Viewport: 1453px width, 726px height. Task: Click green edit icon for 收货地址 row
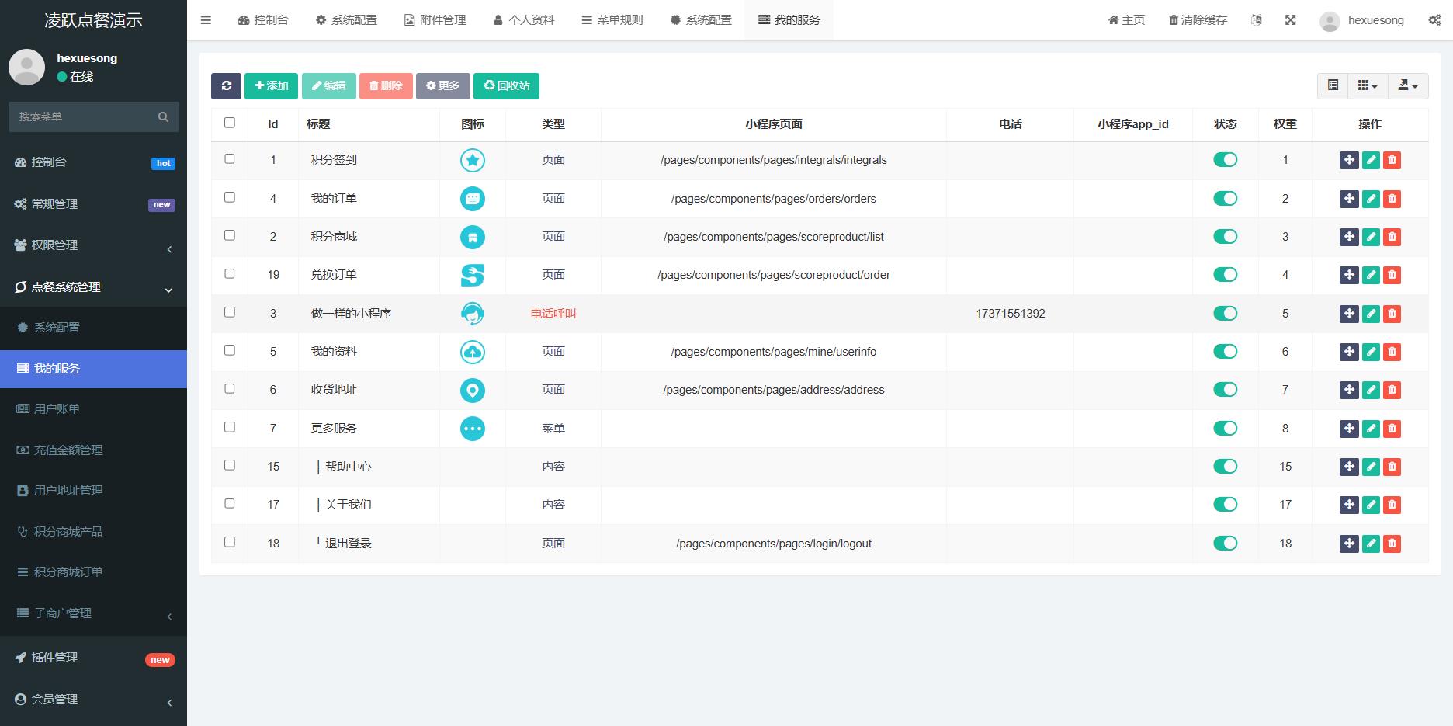pyautogui.click(x=1371, y=390)
